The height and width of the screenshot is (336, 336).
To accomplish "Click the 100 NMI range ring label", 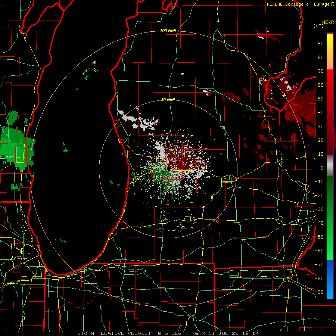I will tap(168, 31).
